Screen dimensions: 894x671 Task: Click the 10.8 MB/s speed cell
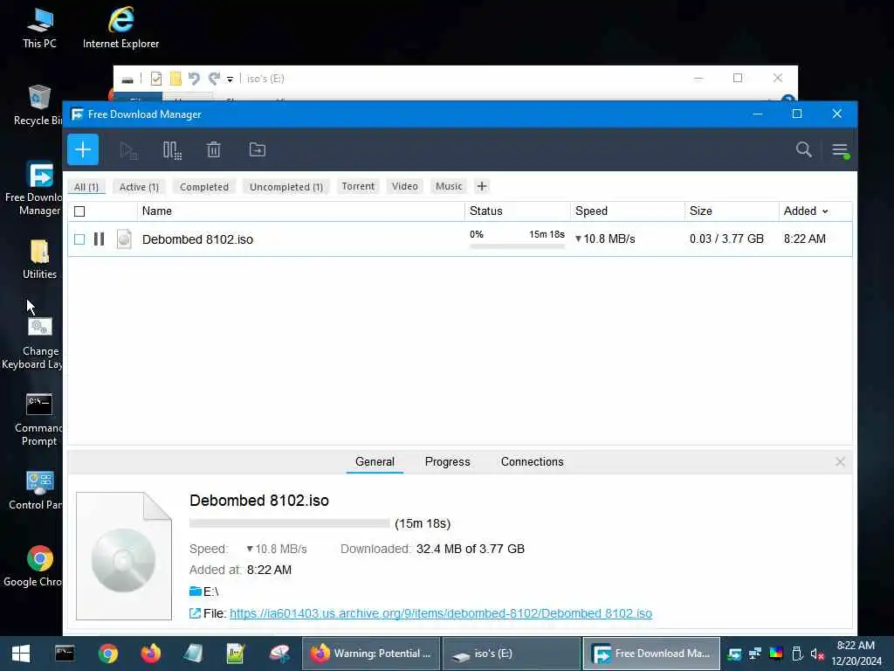(x=605, y=239)
